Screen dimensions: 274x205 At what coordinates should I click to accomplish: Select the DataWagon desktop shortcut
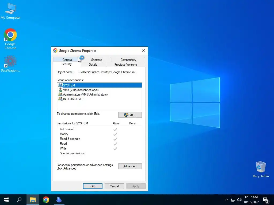pyautogui.click(x=10, y=64)
